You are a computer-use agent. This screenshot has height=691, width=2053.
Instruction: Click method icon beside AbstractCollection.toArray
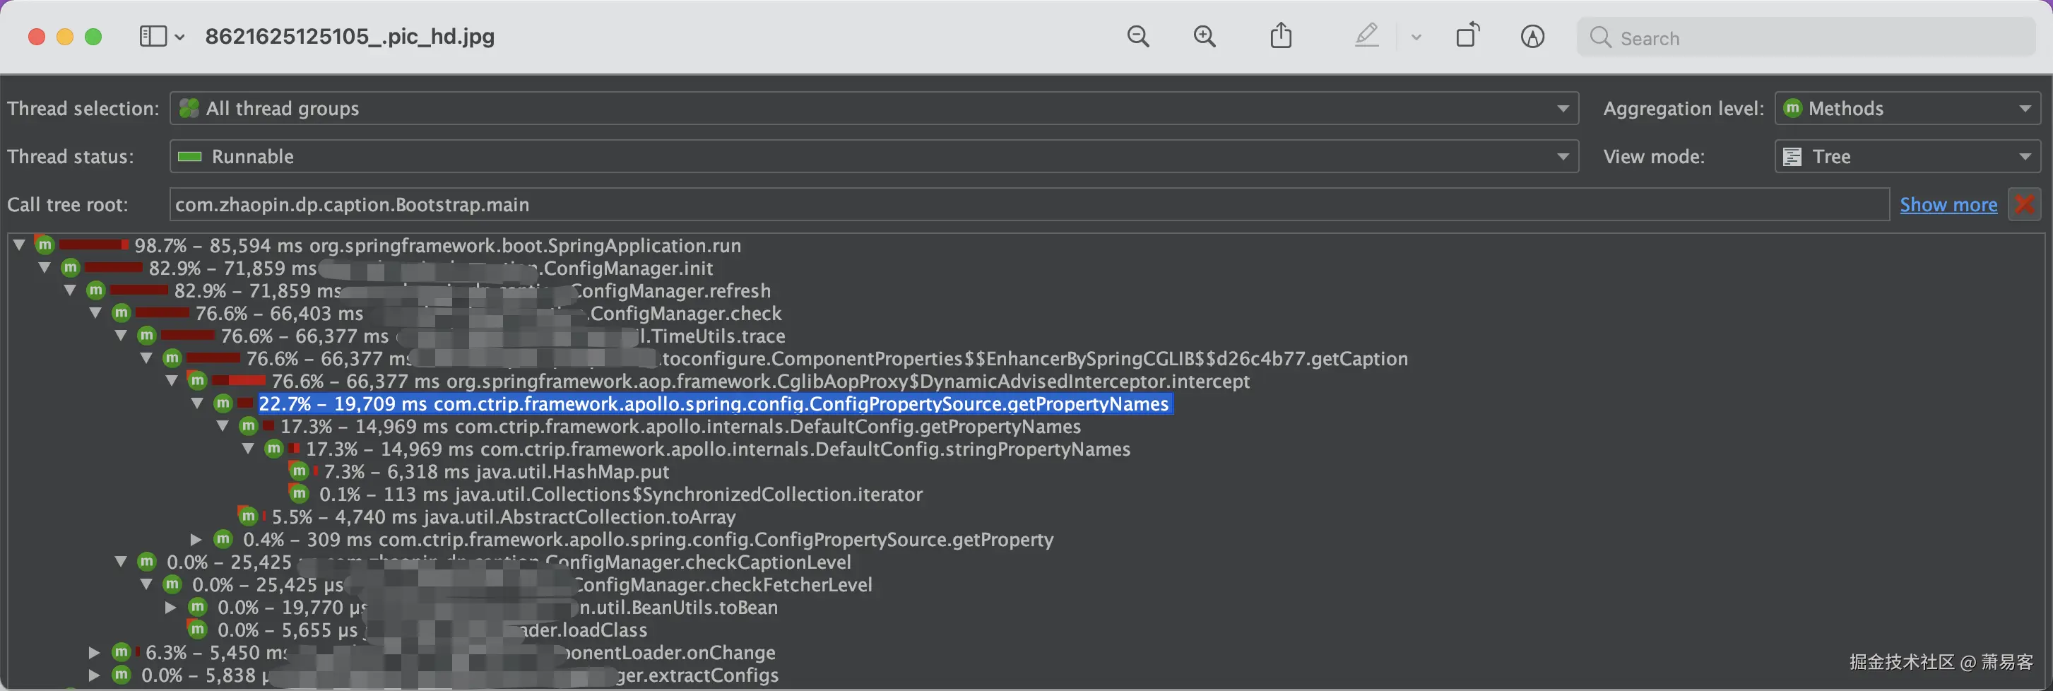coord(249,516)
